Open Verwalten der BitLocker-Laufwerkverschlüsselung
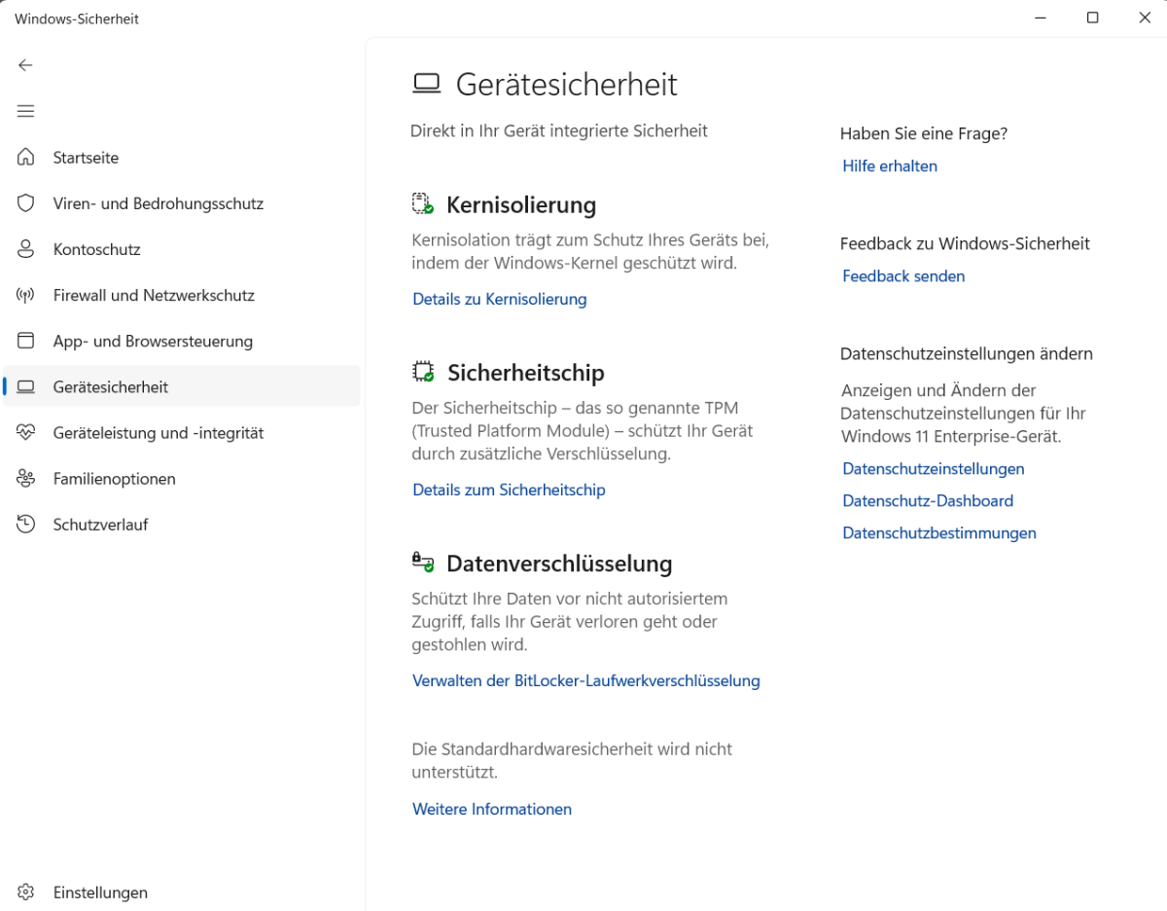1167x911 pixels. pos(585,680)
